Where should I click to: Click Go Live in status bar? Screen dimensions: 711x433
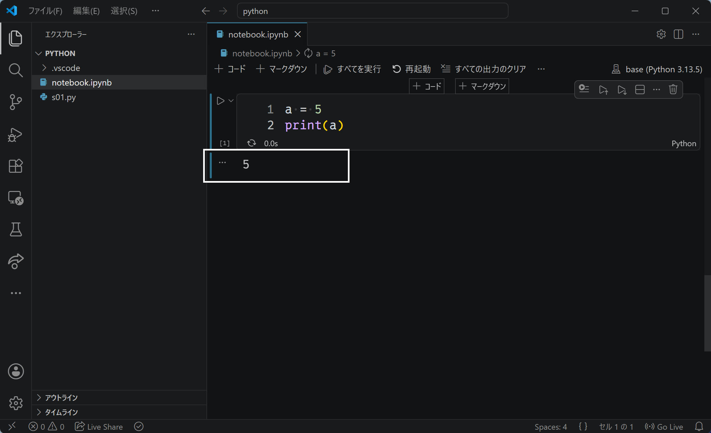(664, 427)
